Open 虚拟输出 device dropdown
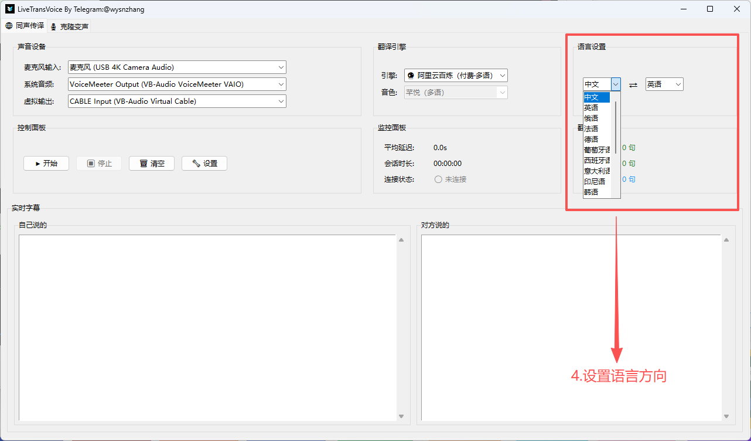The height and width of the screenshot is (441, 751). click(x=177, y=101)
